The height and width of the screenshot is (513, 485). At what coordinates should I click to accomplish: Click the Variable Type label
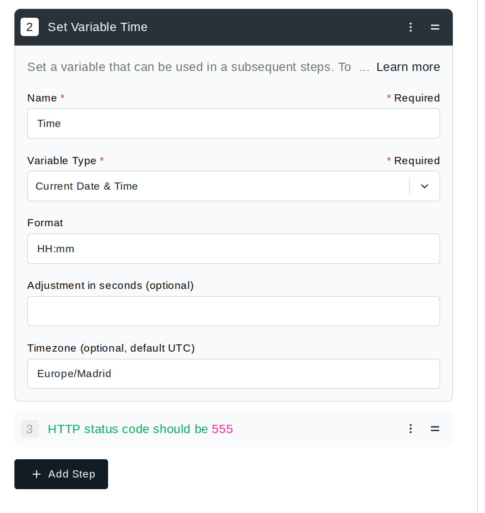tap(62, 161)
